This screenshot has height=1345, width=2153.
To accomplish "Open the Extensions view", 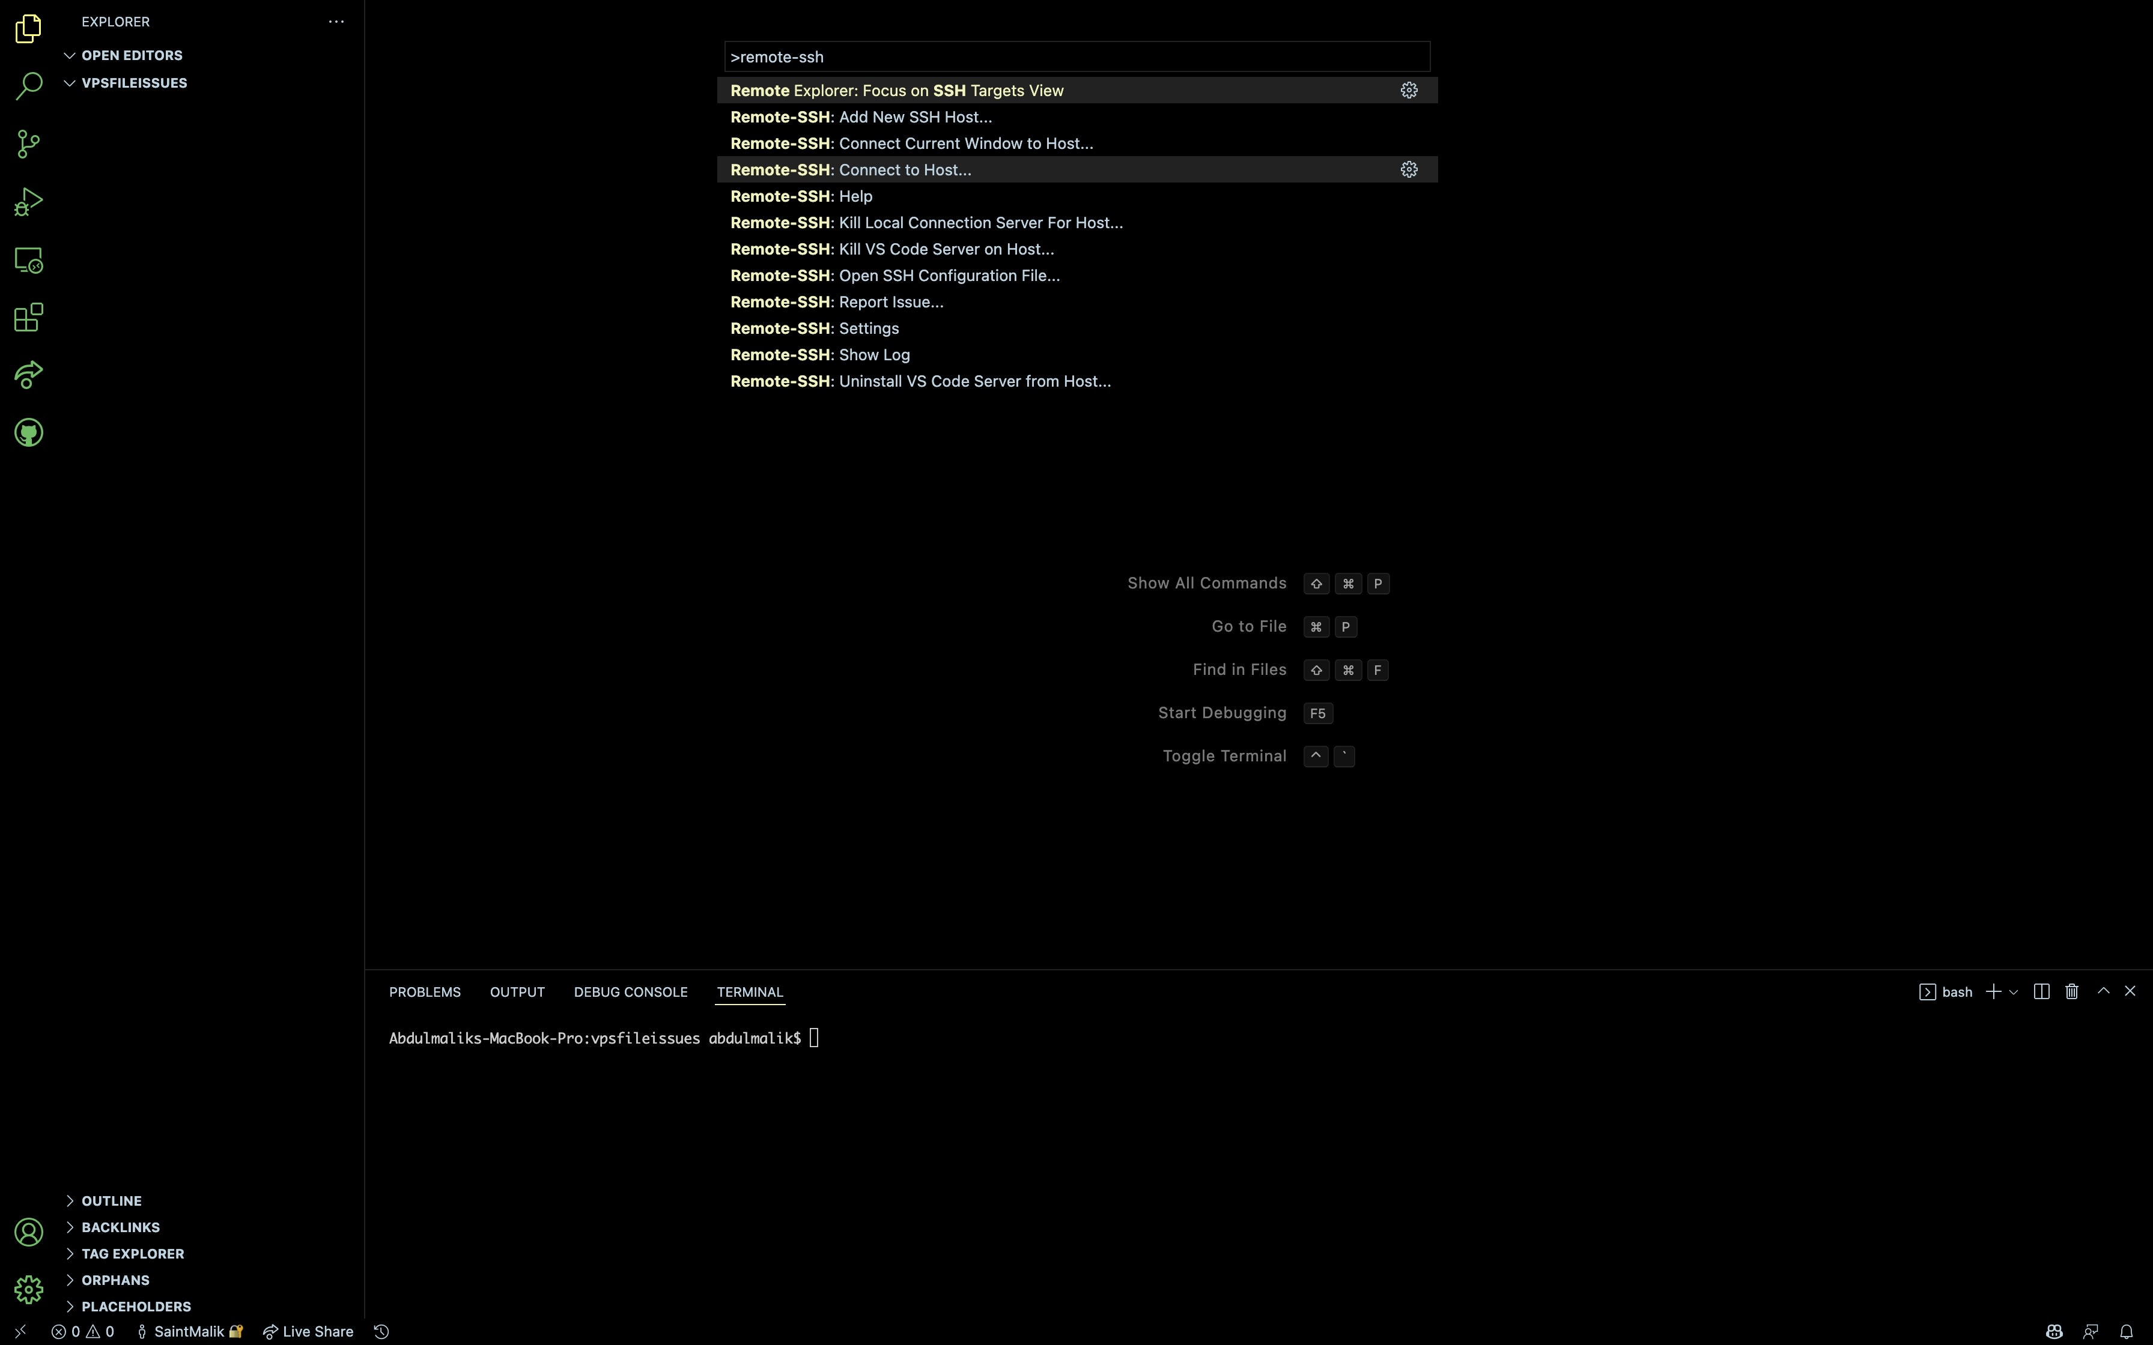I will [28, 318].
